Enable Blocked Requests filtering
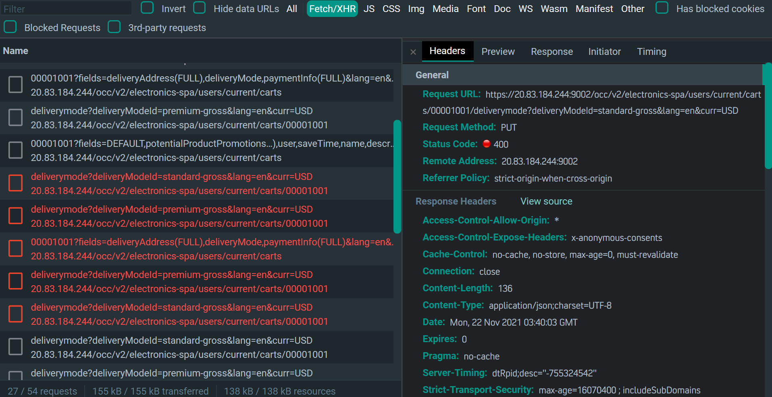772x397 pixels. (x=10, y=27)
